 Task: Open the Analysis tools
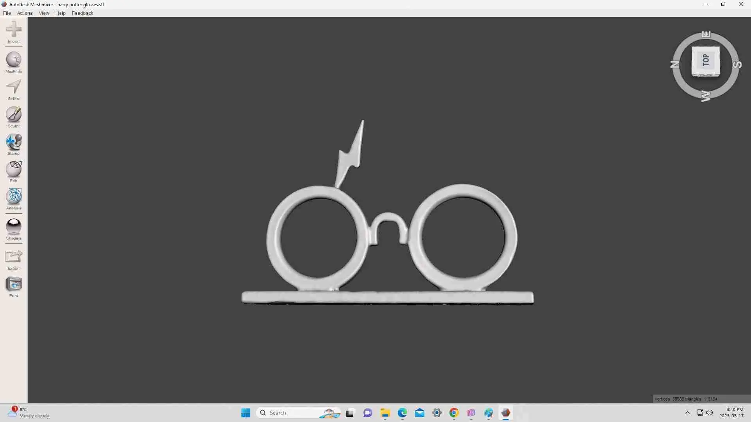click(14, 199)
